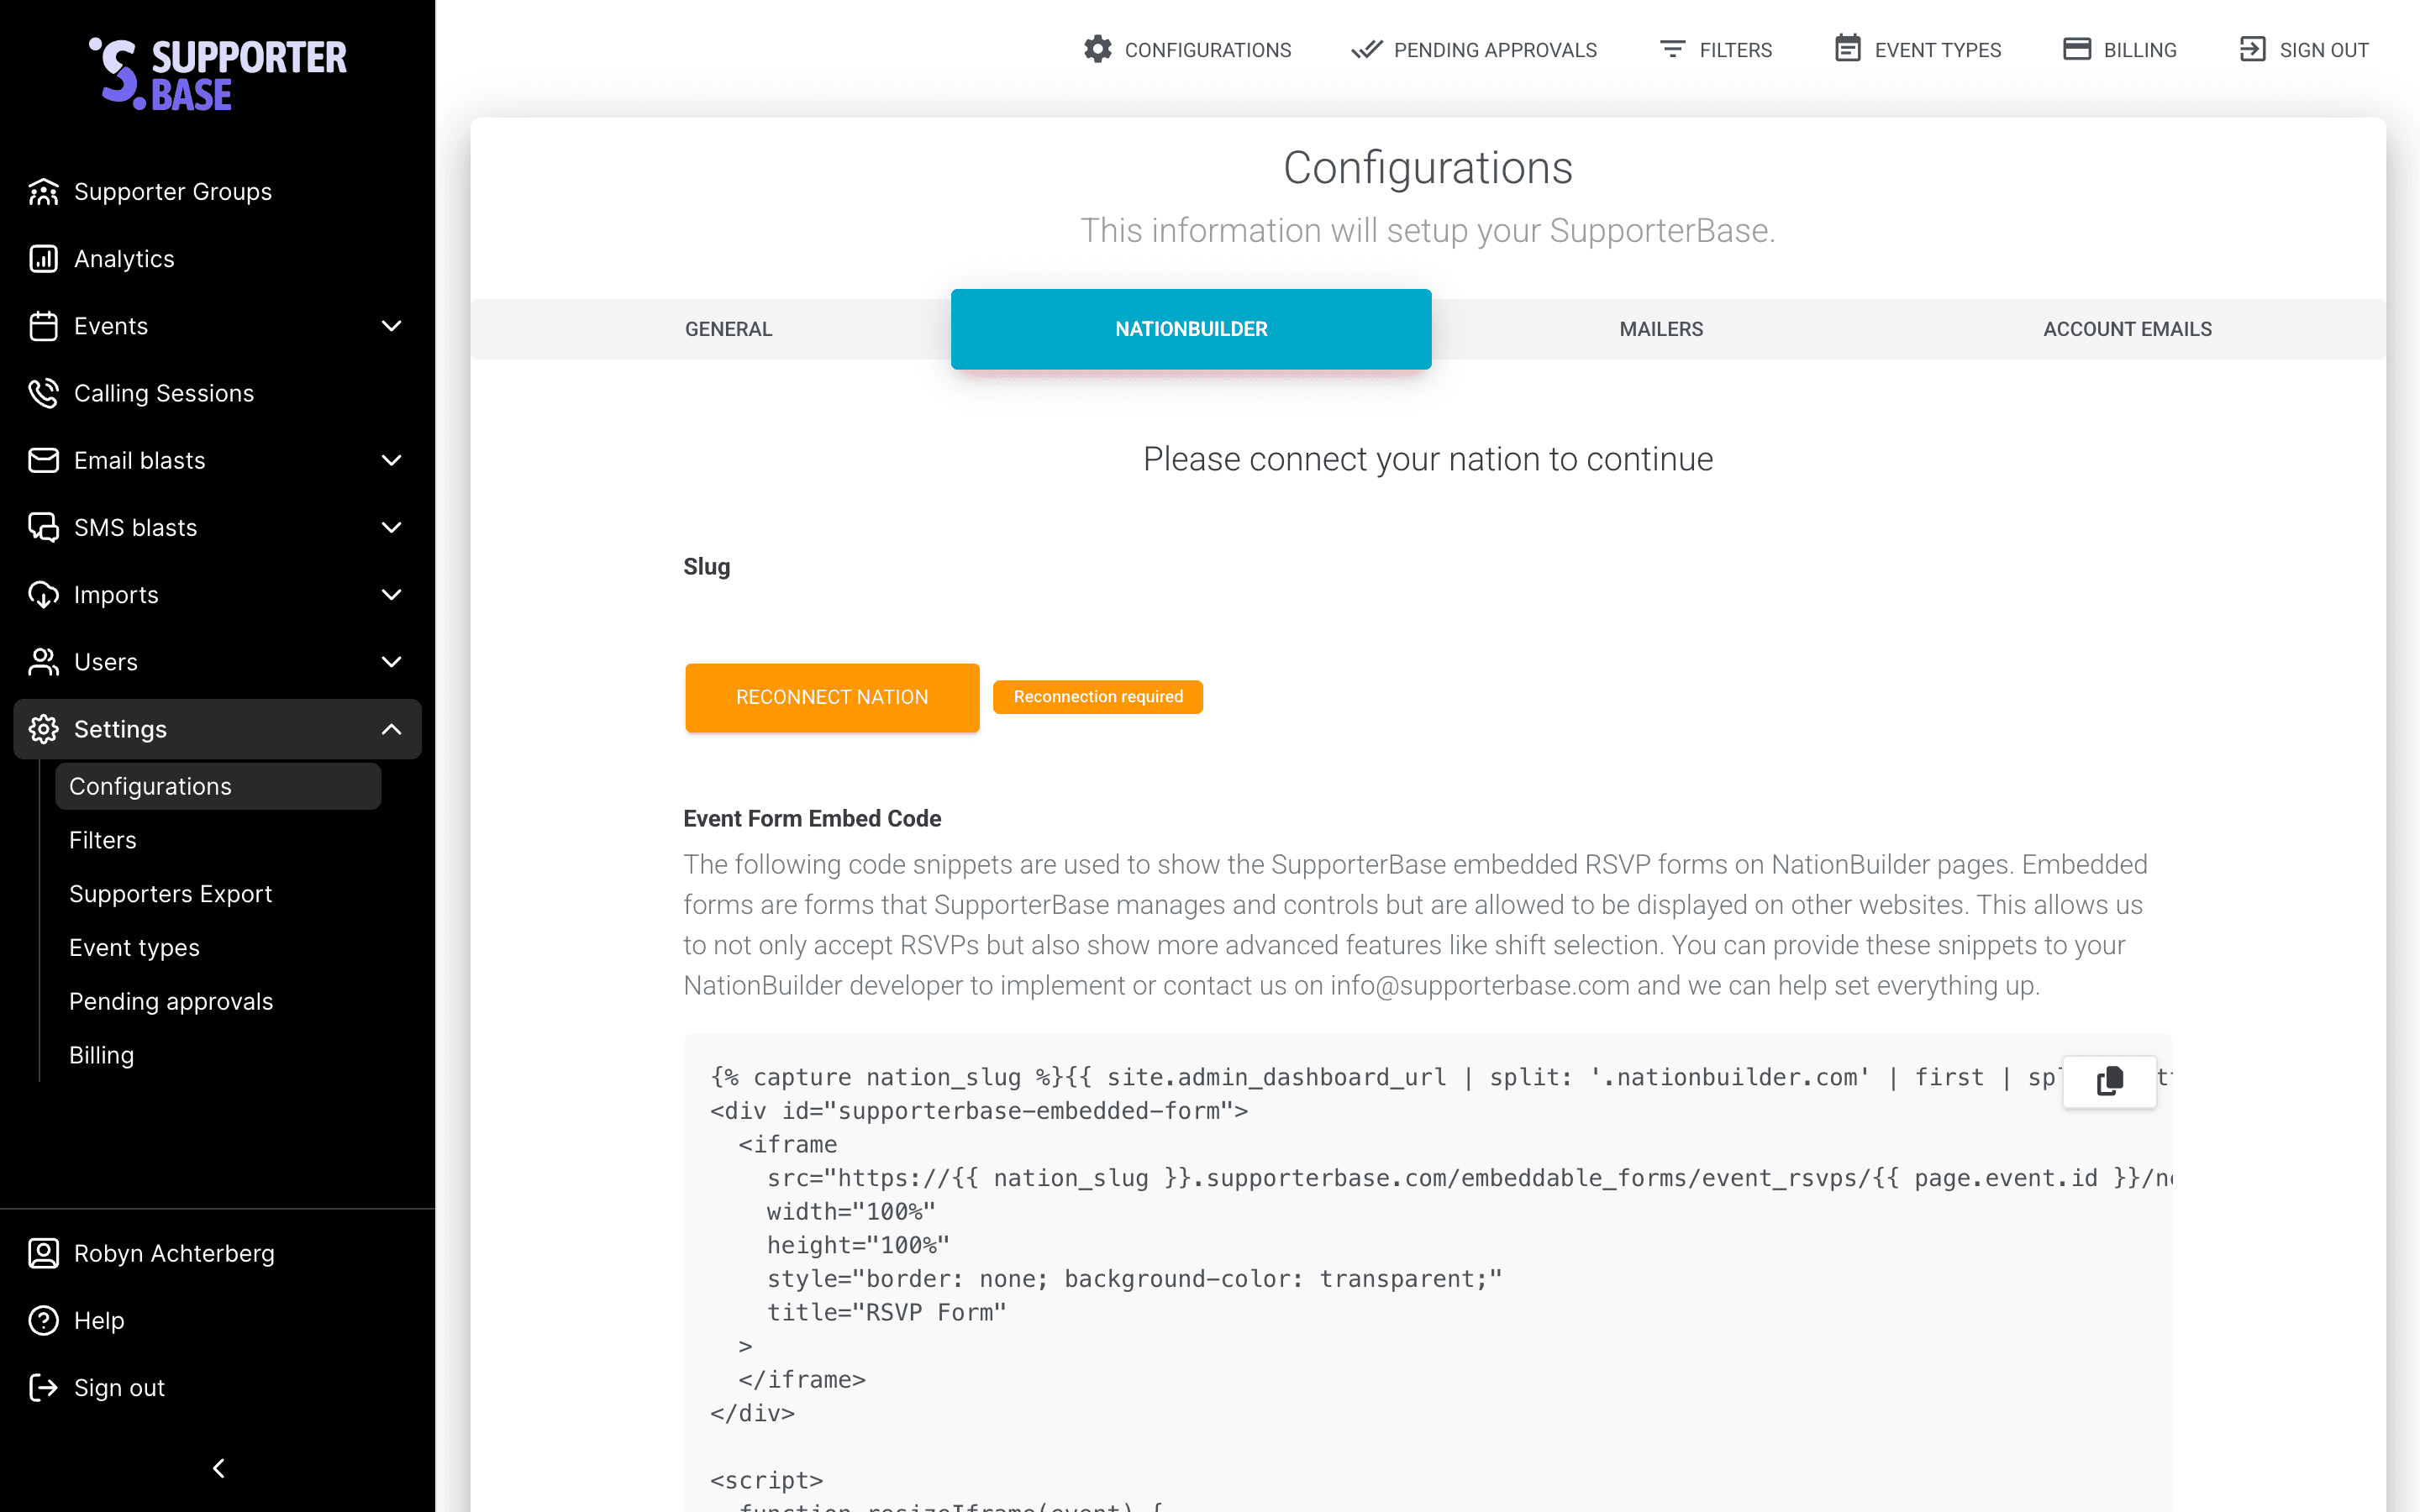Click the Help question mark icon
Screen dimensions: 2420x1512
coord(43,1320)
